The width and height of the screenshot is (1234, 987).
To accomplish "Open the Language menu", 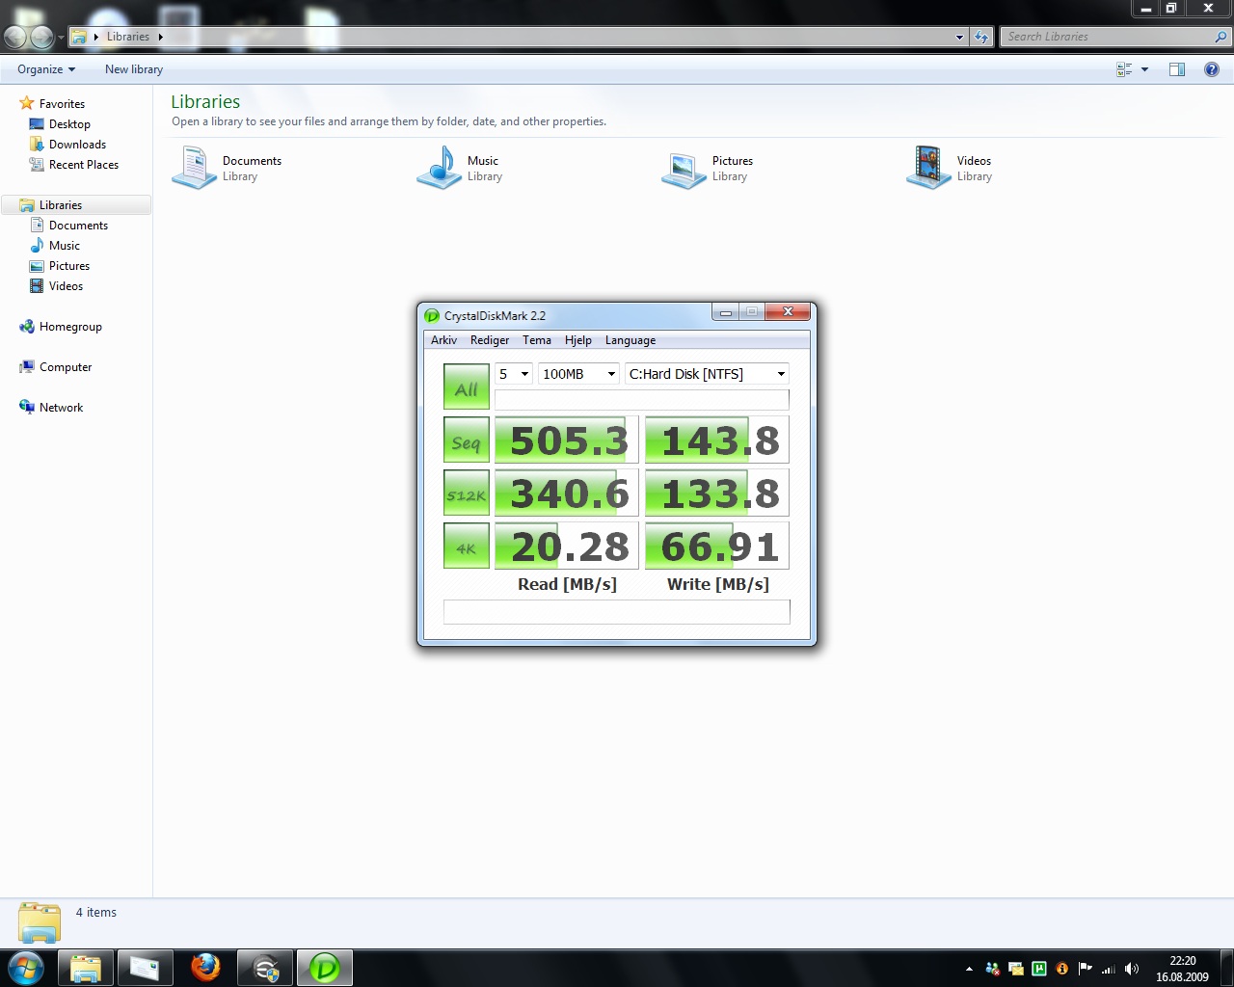I will 630,340.
